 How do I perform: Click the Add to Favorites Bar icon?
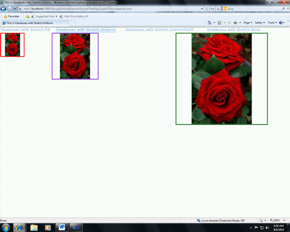point(27,16)
